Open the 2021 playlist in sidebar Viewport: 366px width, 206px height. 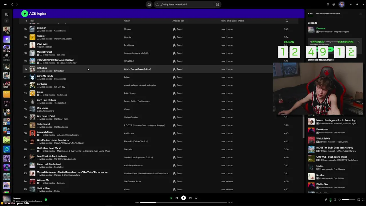[7, 140]
